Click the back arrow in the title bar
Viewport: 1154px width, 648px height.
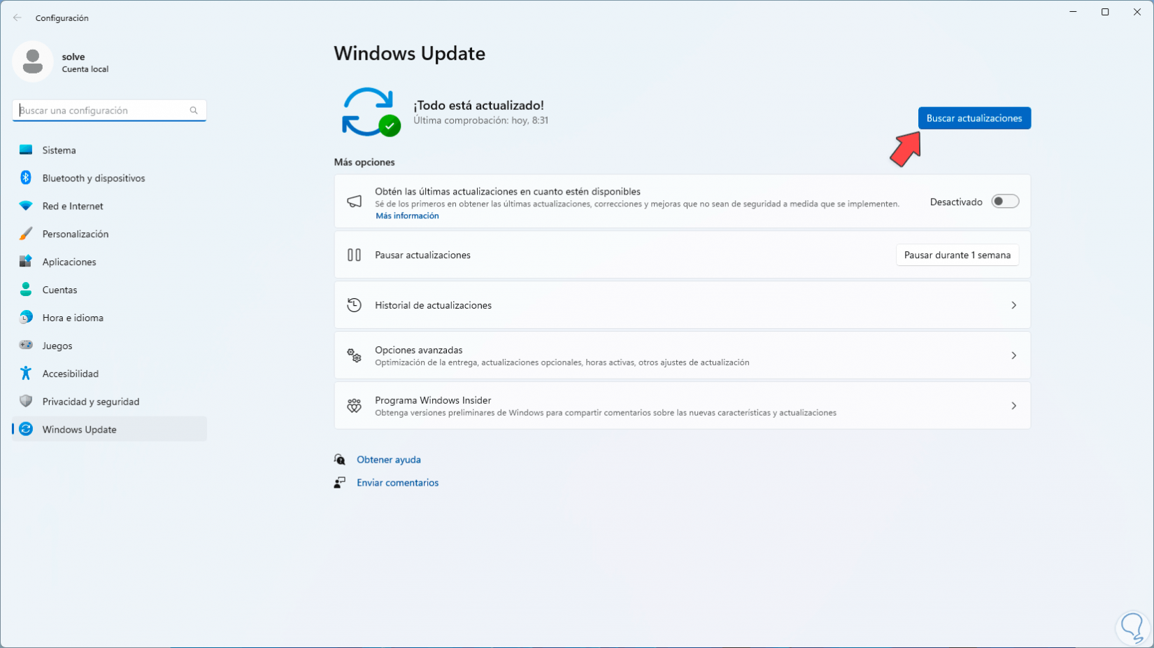[17, 17]
